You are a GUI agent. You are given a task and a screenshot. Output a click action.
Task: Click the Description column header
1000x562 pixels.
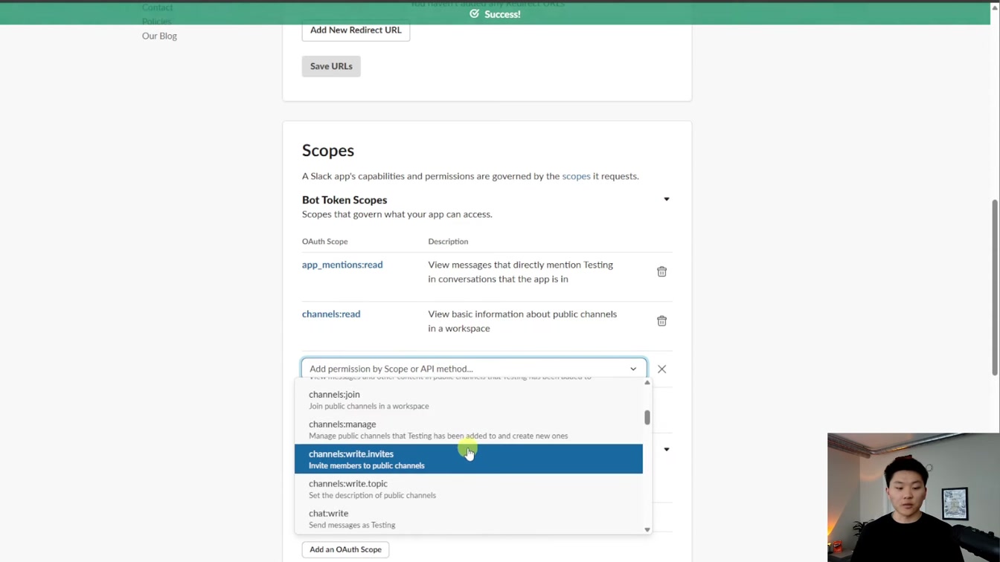point(448,242)
